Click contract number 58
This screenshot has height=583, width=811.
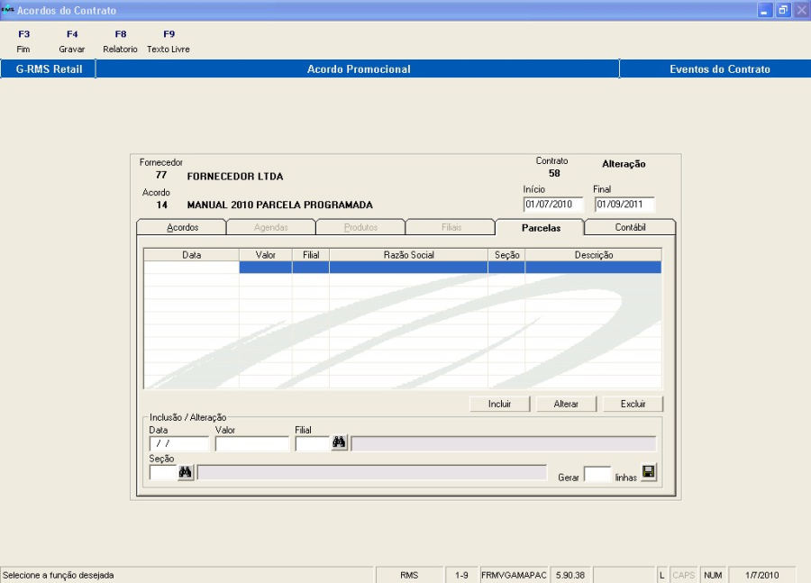pos(554,173)
